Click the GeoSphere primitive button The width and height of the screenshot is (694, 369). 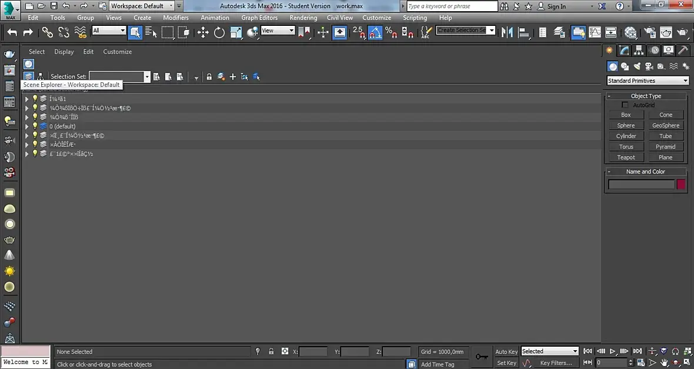coord(666,125)
